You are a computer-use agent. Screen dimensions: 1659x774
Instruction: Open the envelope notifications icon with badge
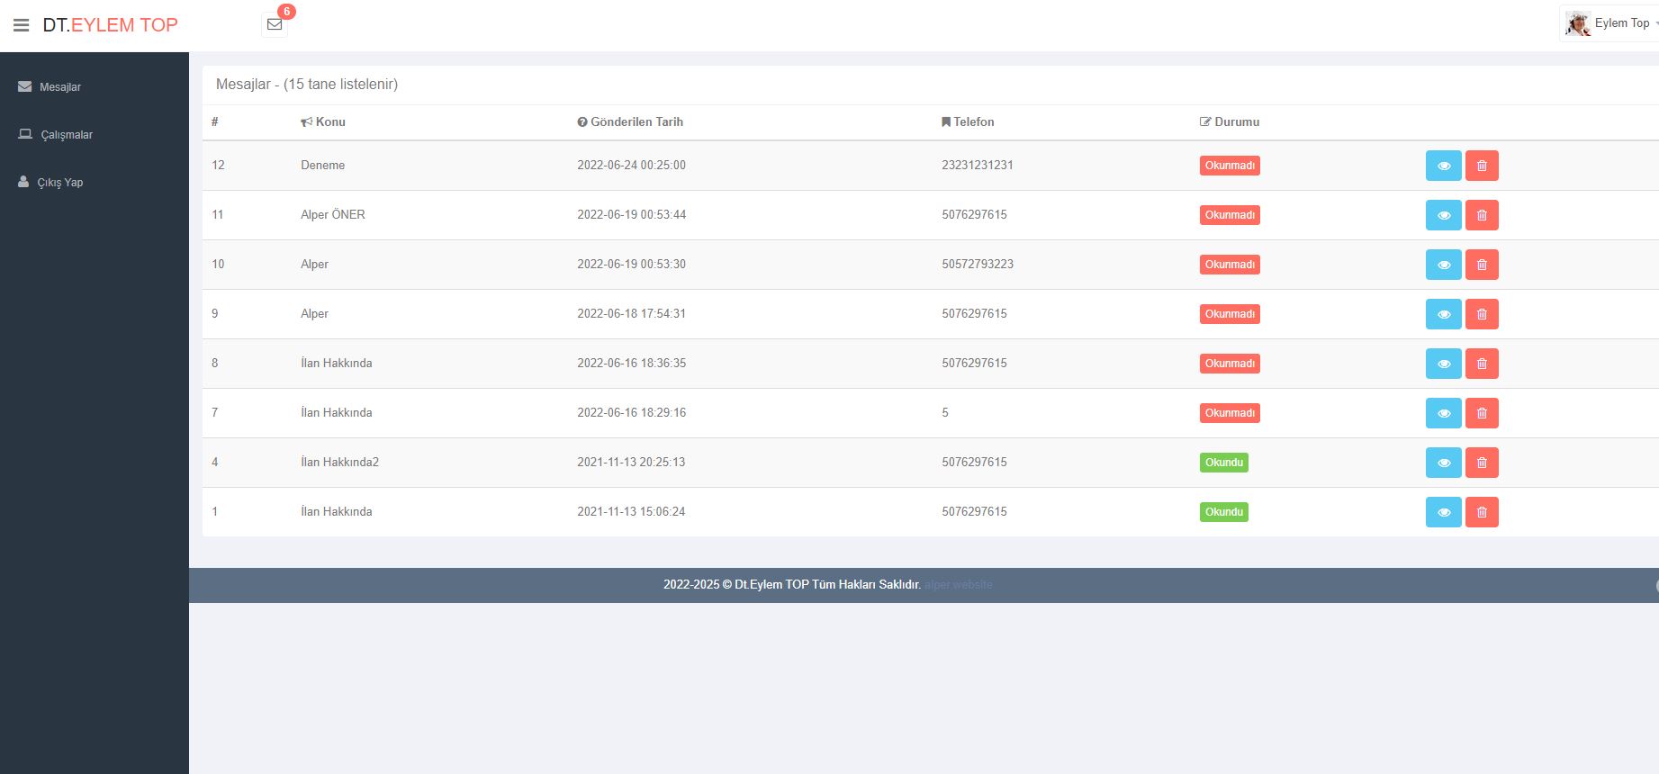click(x=275, y=24)
